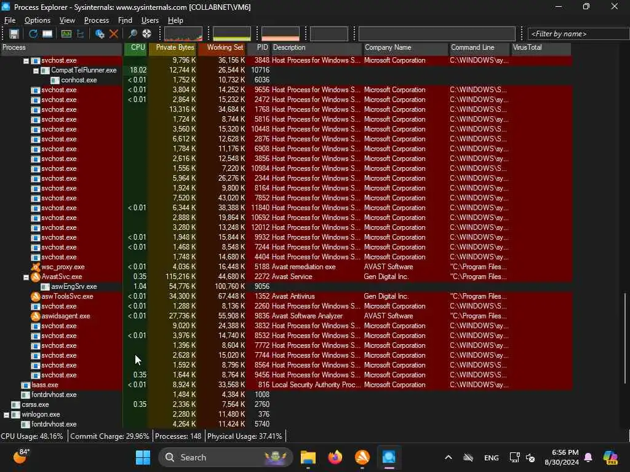Select the aswEngSrv.exe process row
Viewport: 630px width, 472px height.
pos(286,286)
